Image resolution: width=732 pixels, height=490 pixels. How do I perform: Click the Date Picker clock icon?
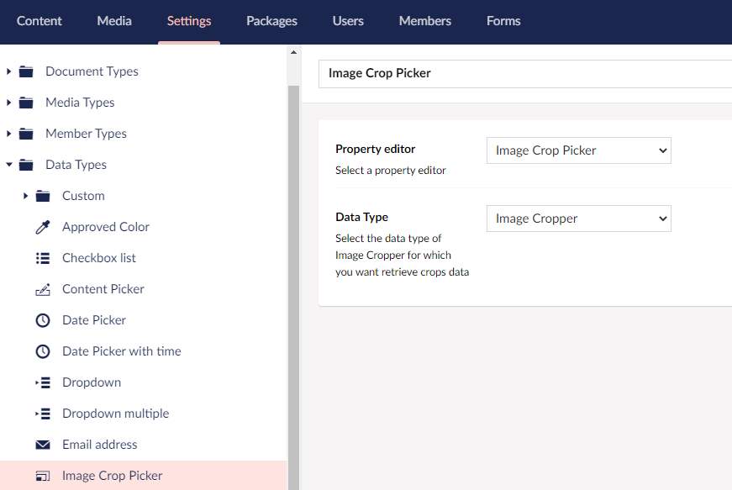point(43,320)
